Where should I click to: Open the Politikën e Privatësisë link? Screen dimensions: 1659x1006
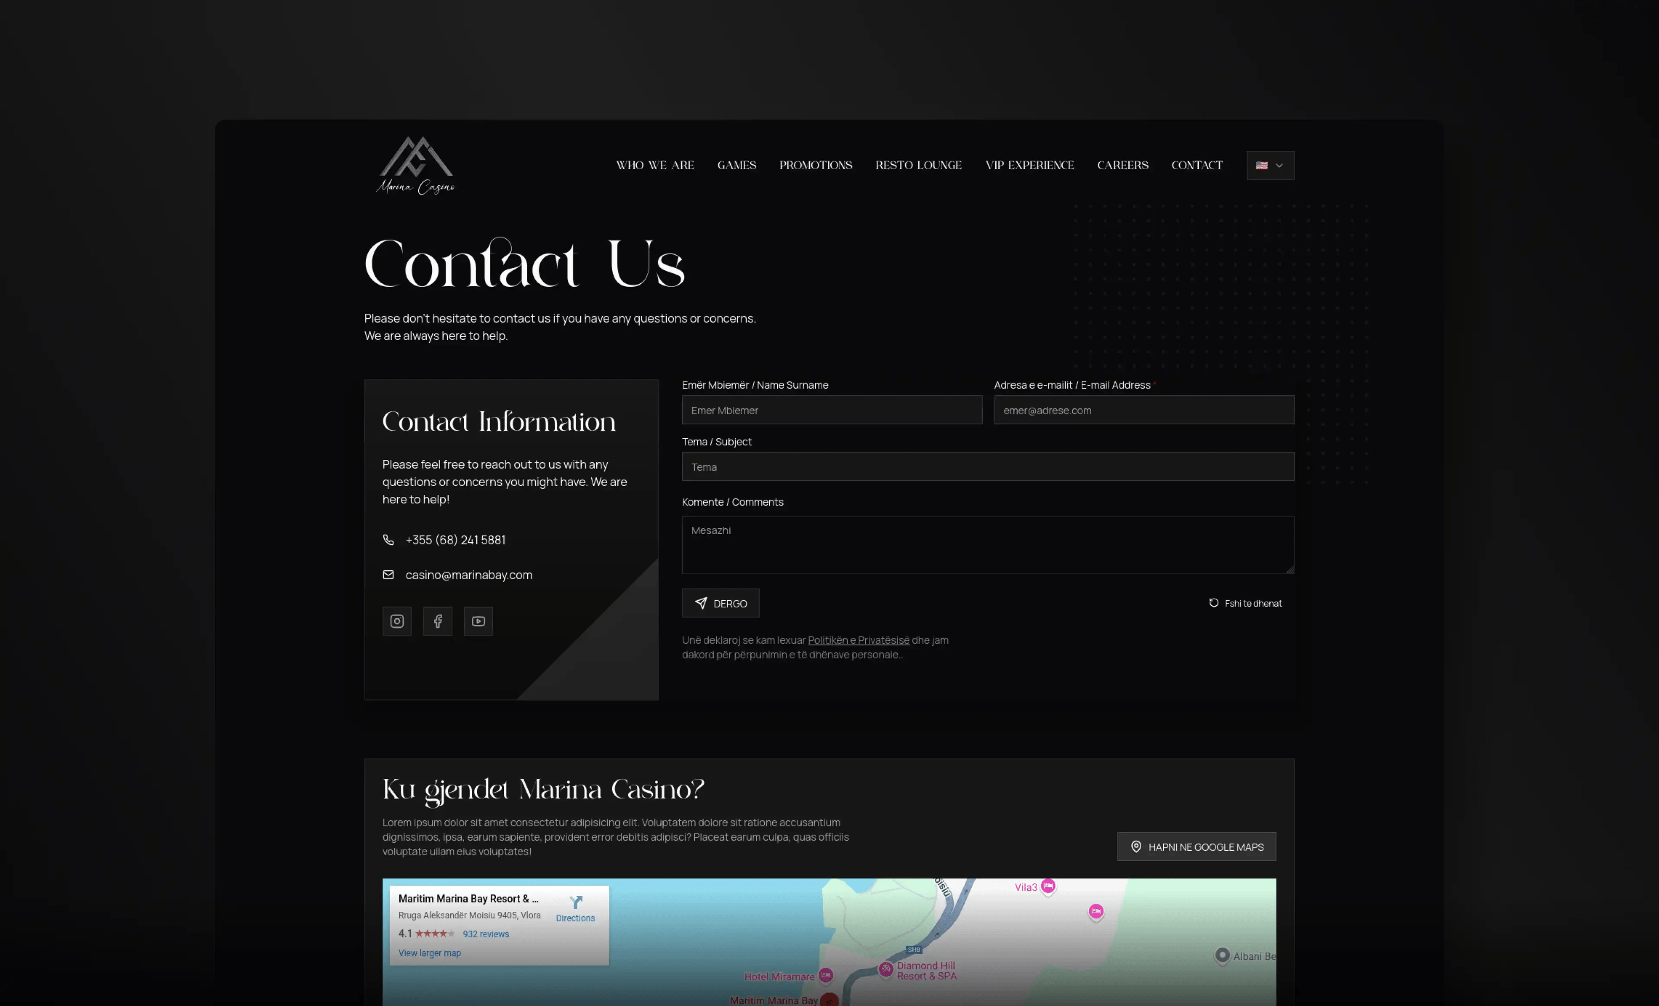(858, 640)
